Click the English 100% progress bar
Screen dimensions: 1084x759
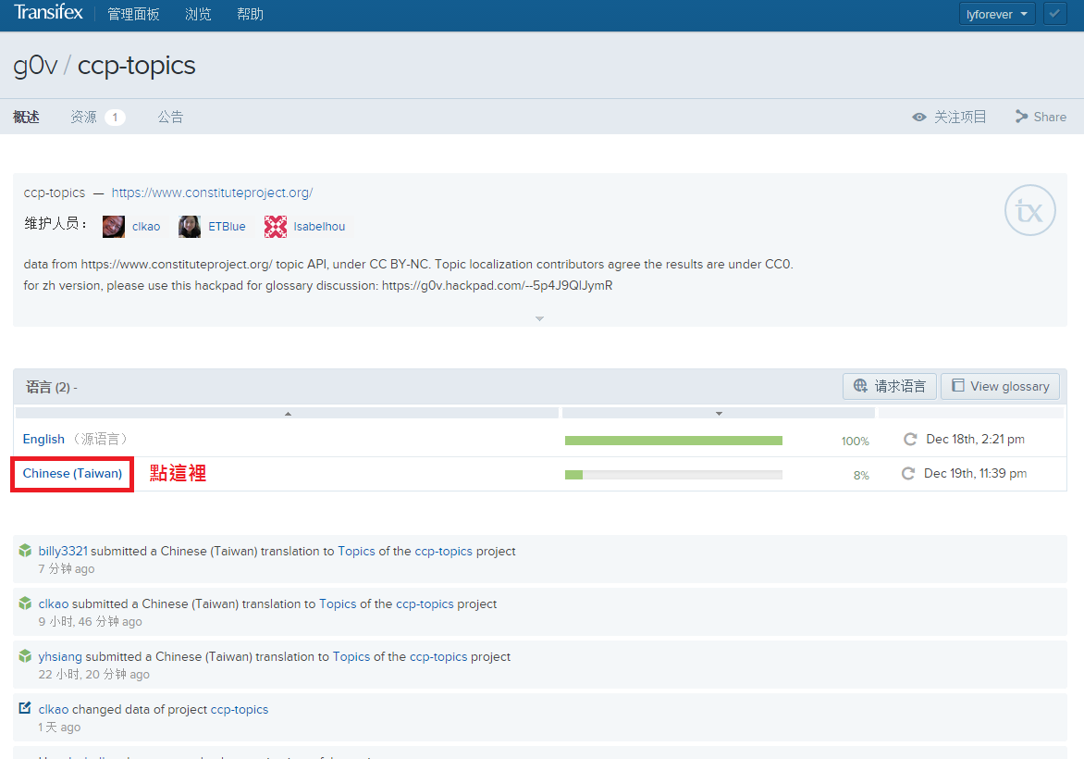[x=673, y=441]
